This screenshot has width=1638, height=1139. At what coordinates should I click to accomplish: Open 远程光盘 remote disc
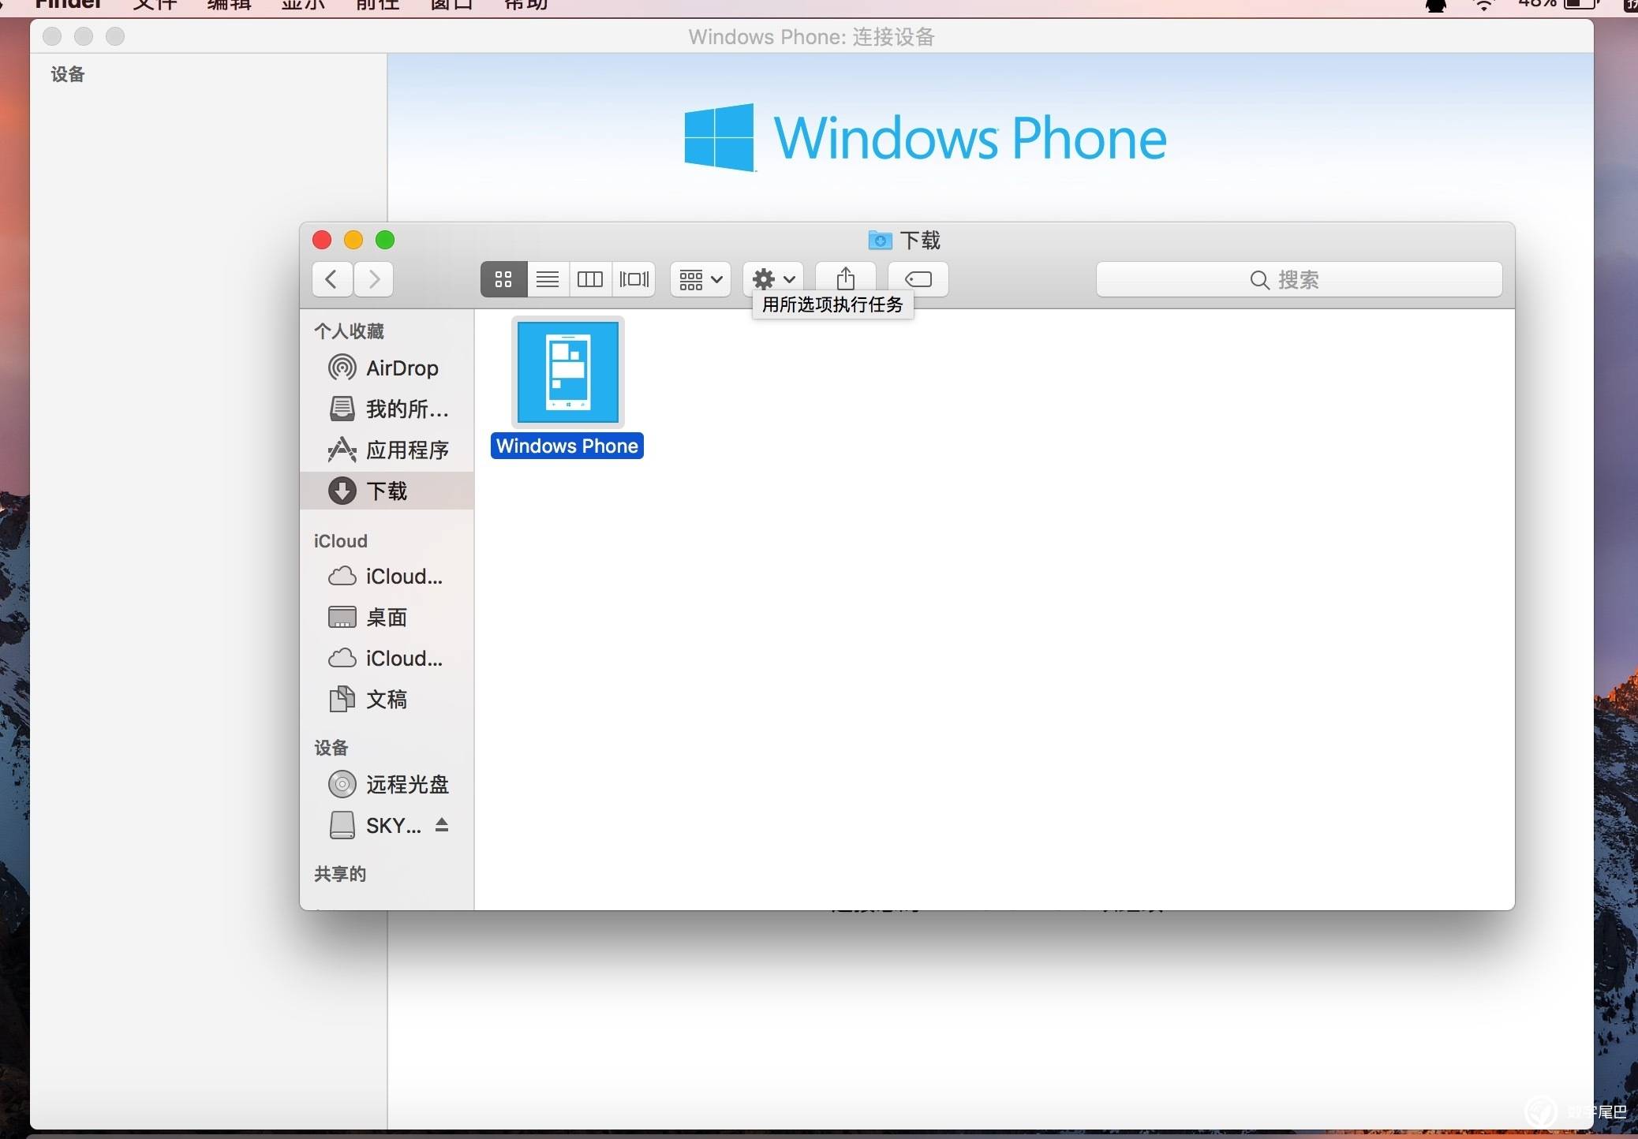[x=387, y=784]
